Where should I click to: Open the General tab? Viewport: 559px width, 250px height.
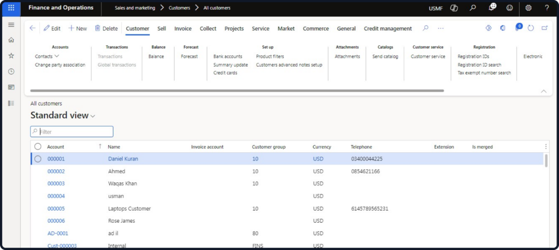tap(346, 28)
